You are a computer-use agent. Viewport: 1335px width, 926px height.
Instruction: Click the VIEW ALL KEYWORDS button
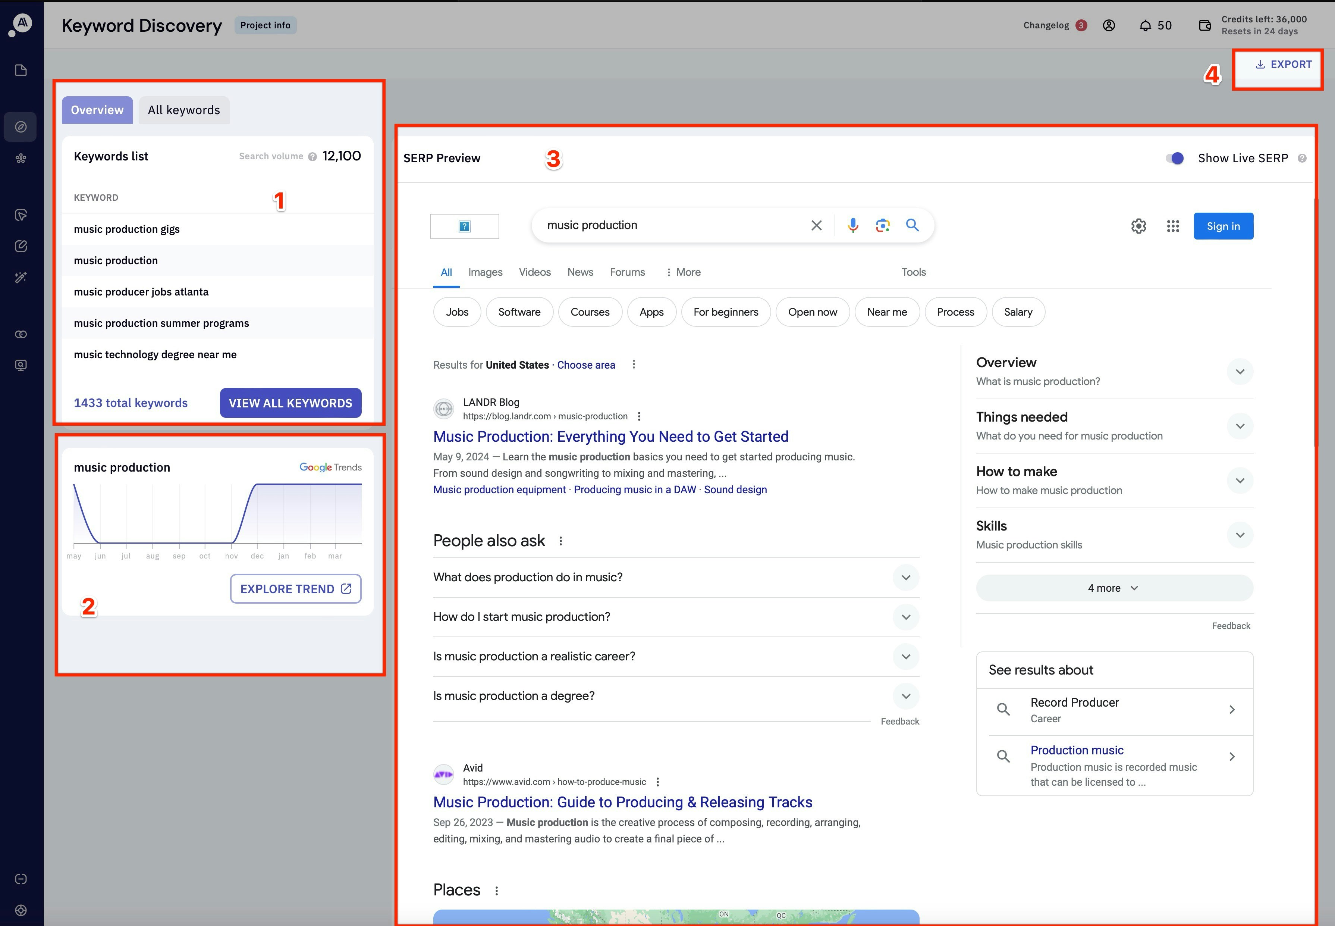pyautogui.click(x=290, y=403)
